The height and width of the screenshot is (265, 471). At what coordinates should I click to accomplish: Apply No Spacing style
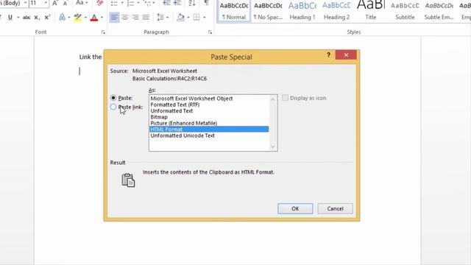pos(268,11)
